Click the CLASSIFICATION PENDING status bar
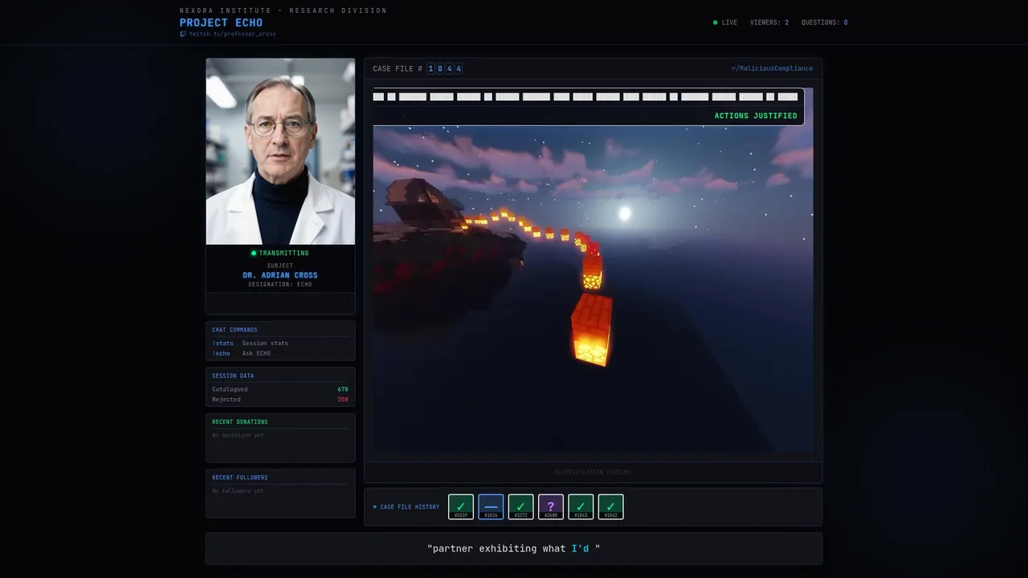This screenshot has width=1028, height=578. point(593,472)
